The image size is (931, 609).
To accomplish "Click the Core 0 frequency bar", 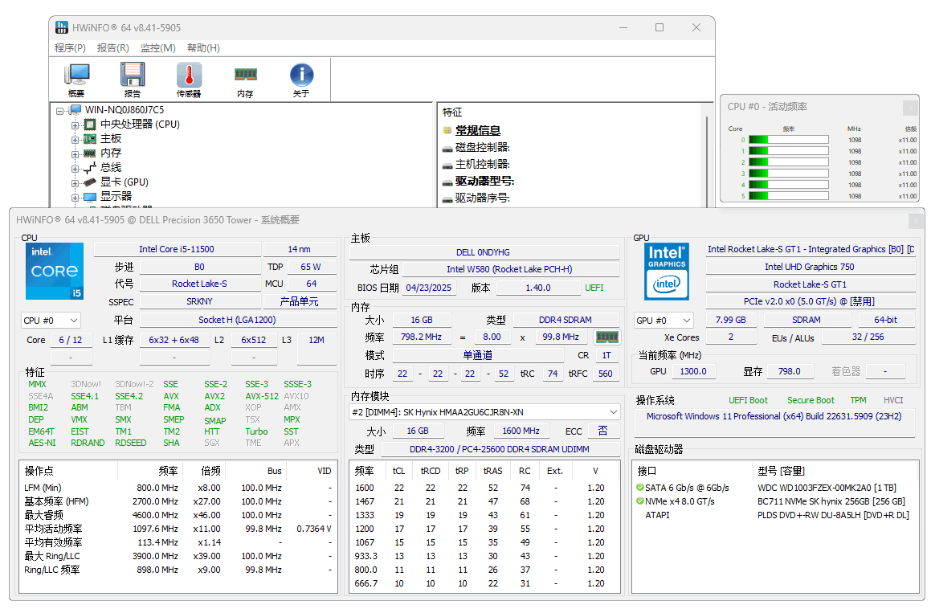I will [787, 140].
